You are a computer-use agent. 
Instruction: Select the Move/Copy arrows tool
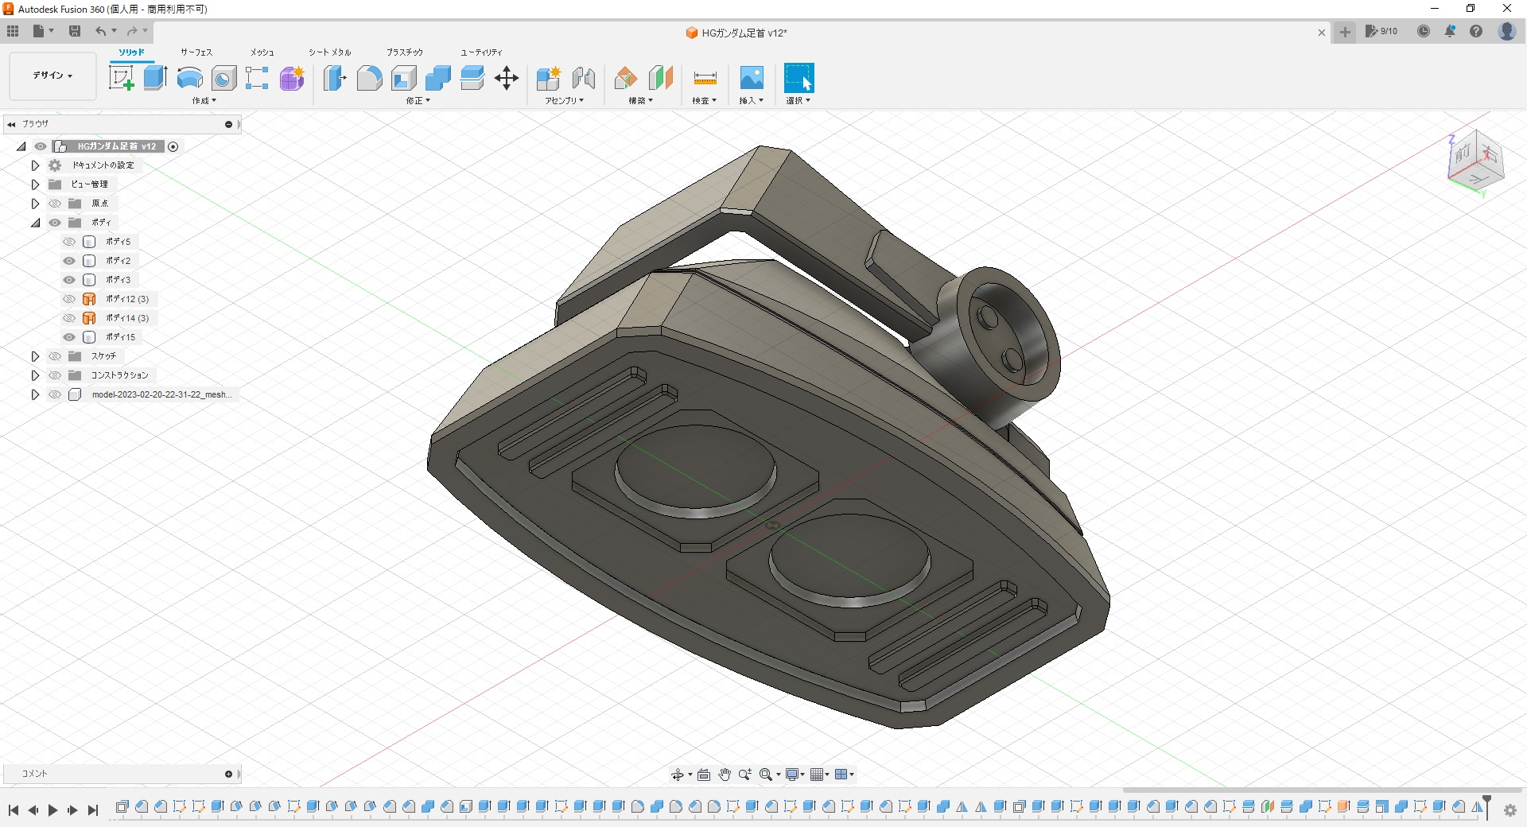(x=507, y=78)
